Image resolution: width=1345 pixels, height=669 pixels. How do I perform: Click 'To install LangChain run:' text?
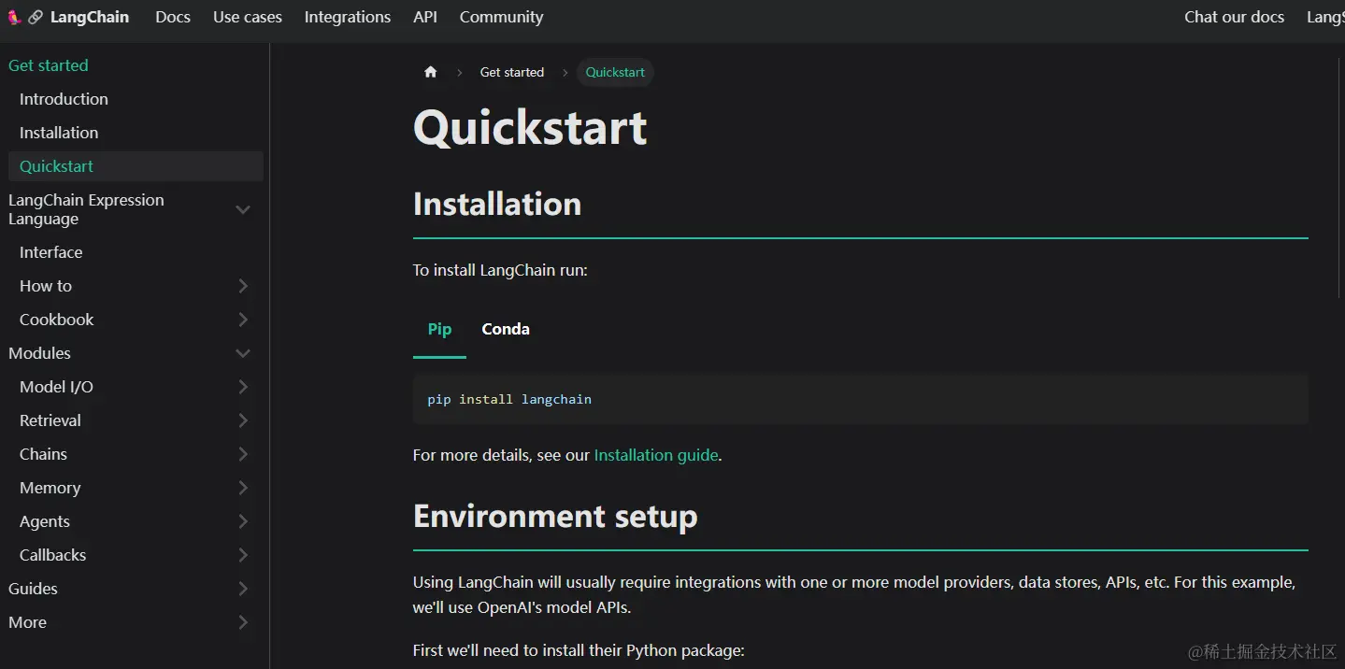coord(500,270)
